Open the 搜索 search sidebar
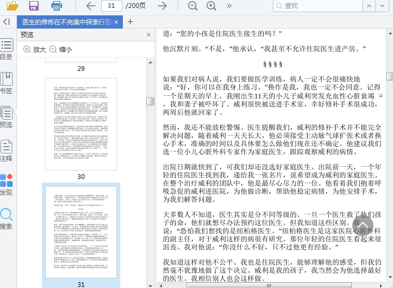Screen dimensions: 393x288 click(x=6, y=219)
